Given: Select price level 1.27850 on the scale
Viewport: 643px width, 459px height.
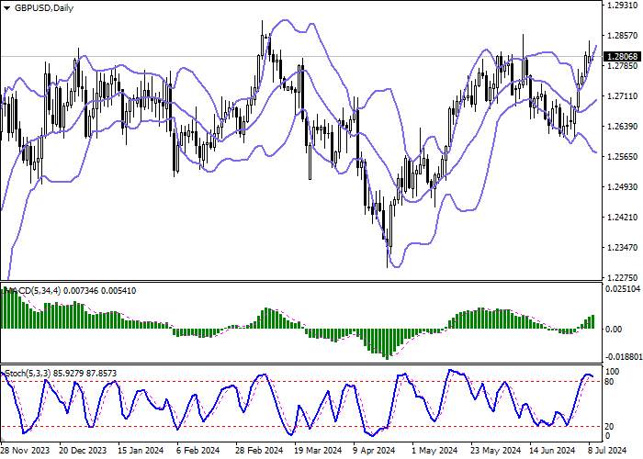Looking at the screenshot, I should (623, 66).
